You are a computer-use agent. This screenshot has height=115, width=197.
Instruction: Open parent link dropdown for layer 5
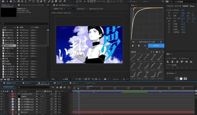(64, 99)
